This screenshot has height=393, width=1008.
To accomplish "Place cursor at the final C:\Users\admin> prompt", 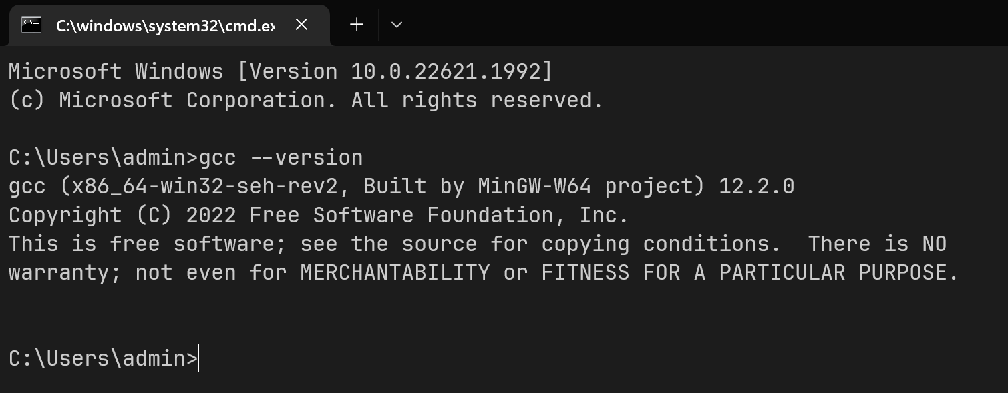I will pos(104,359).
